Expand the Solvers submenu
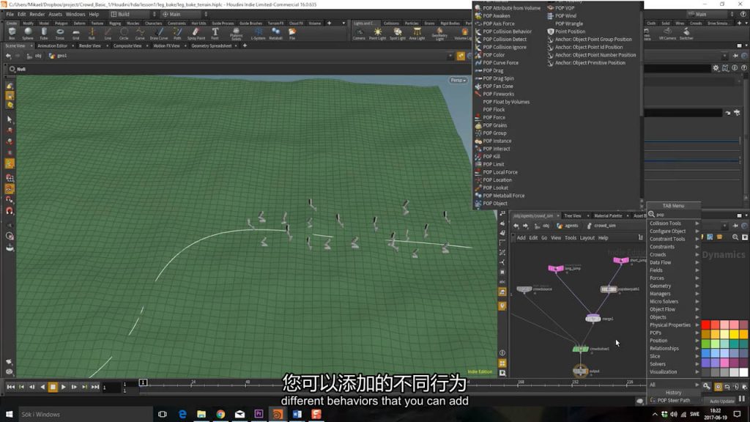This screenshot has height=422, width=750. pyautogui.click(x=674, y=364)
